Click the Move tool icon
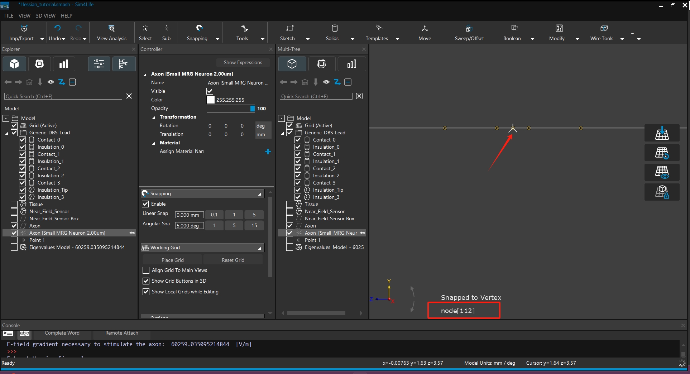 pos(425,28)
